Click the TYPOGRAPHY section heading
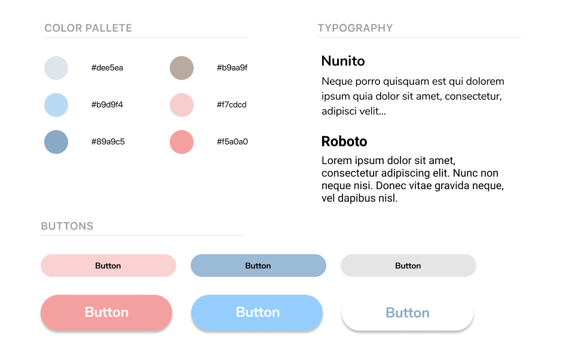 355,28
